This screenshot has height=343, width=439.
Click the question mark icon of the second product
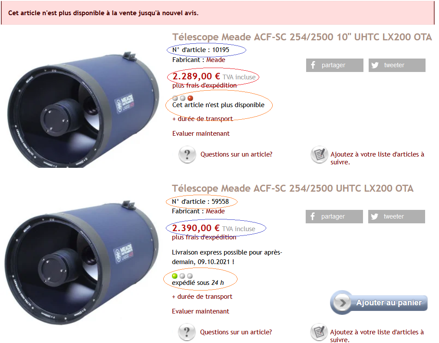(187, 332)
